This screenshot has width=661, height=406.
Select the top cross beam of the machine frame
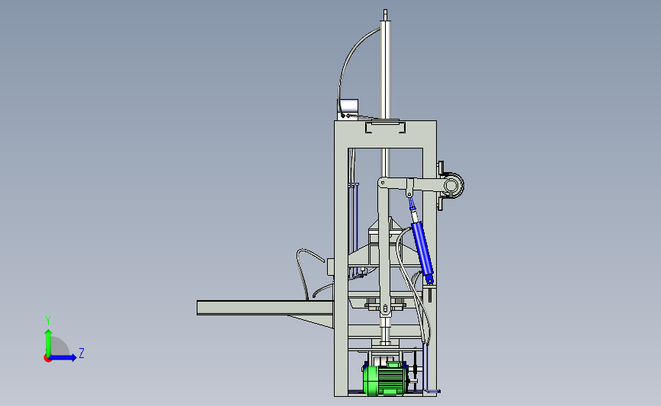pyautogui.click(x=385, y=134)
